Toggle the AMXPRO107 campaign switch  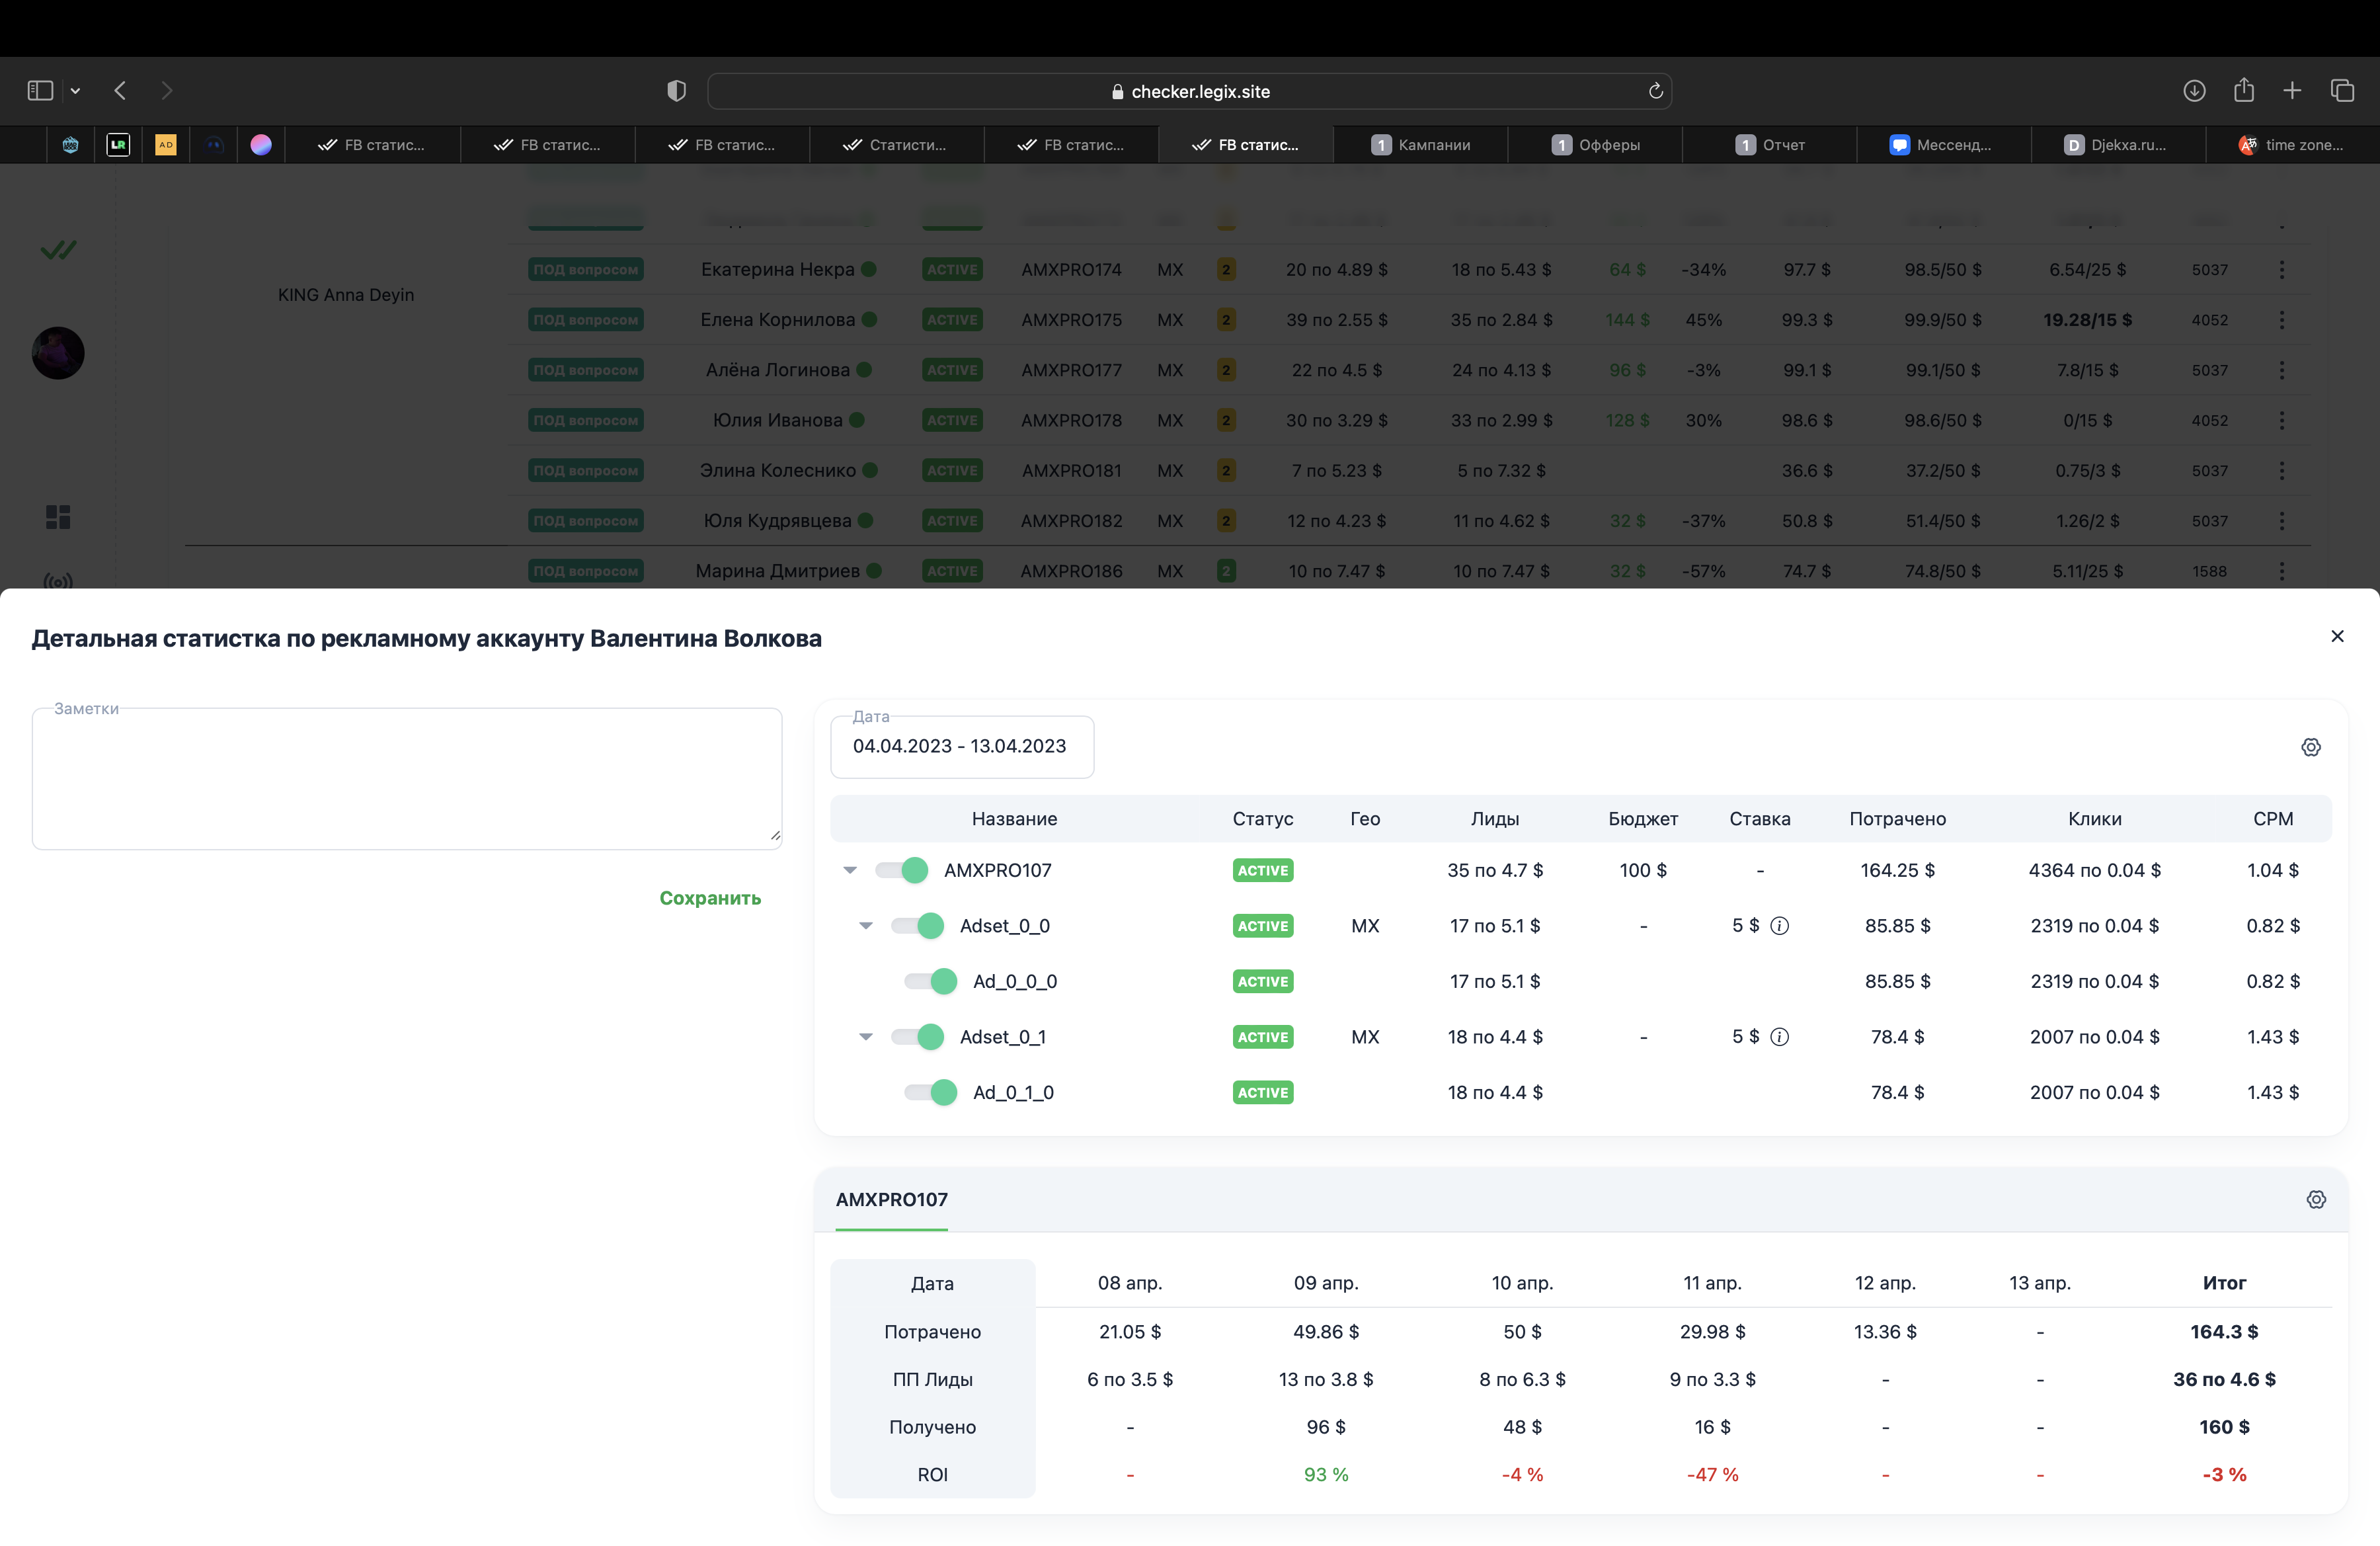click(x=902, y=870)
